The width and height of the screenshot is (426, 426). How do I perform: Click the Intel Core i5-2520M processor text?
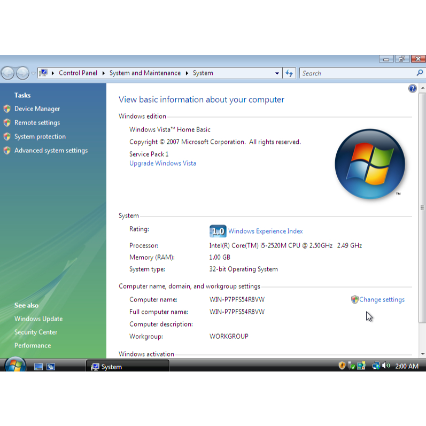[285, 245]
